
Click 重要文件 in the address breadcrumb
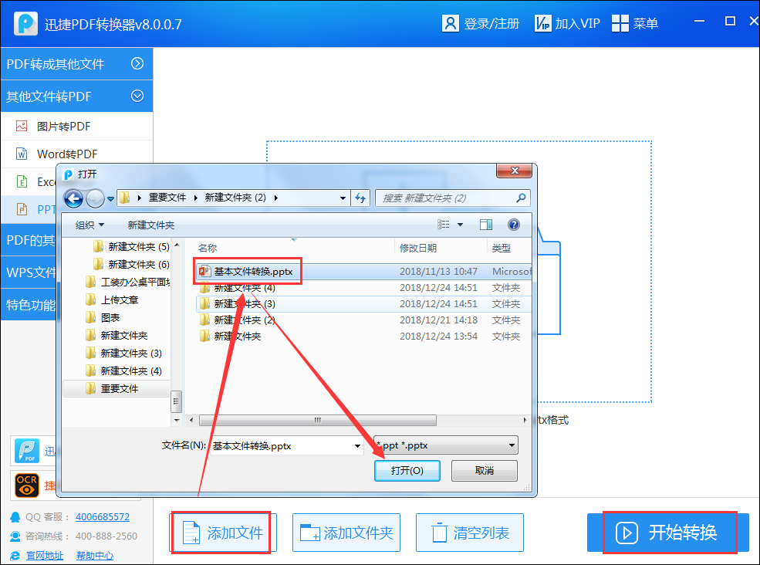(x=167, y=198)
